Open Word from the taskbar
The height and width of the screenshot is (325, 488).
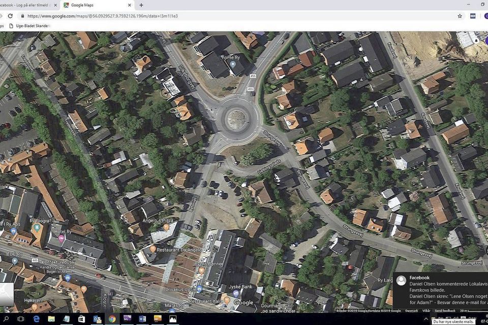(142, 319)
